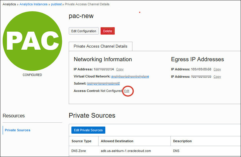This screenshot has width=241, height=157.
Task: Click the Allowed Destination column header
Action: click(117, 141)
